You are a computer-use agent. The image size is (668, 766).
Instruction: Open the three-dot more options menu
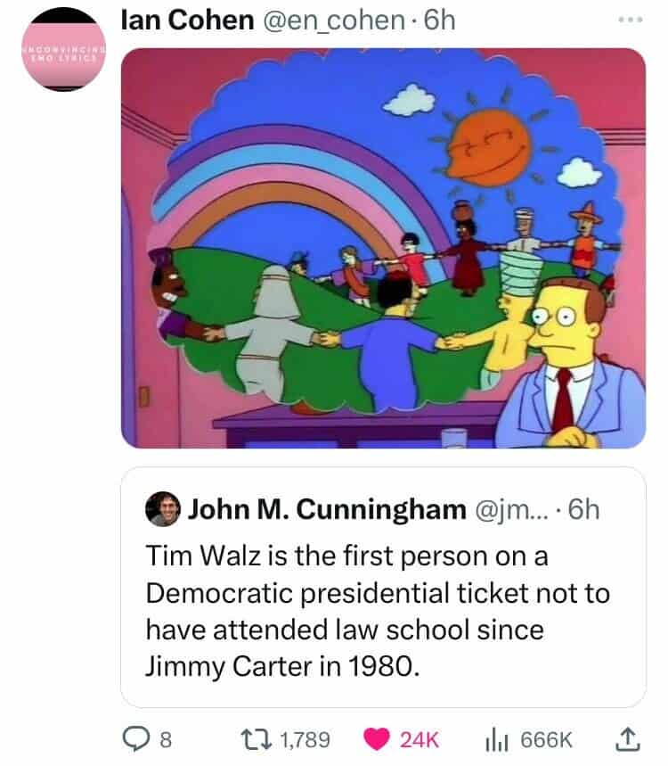(631, 20)
